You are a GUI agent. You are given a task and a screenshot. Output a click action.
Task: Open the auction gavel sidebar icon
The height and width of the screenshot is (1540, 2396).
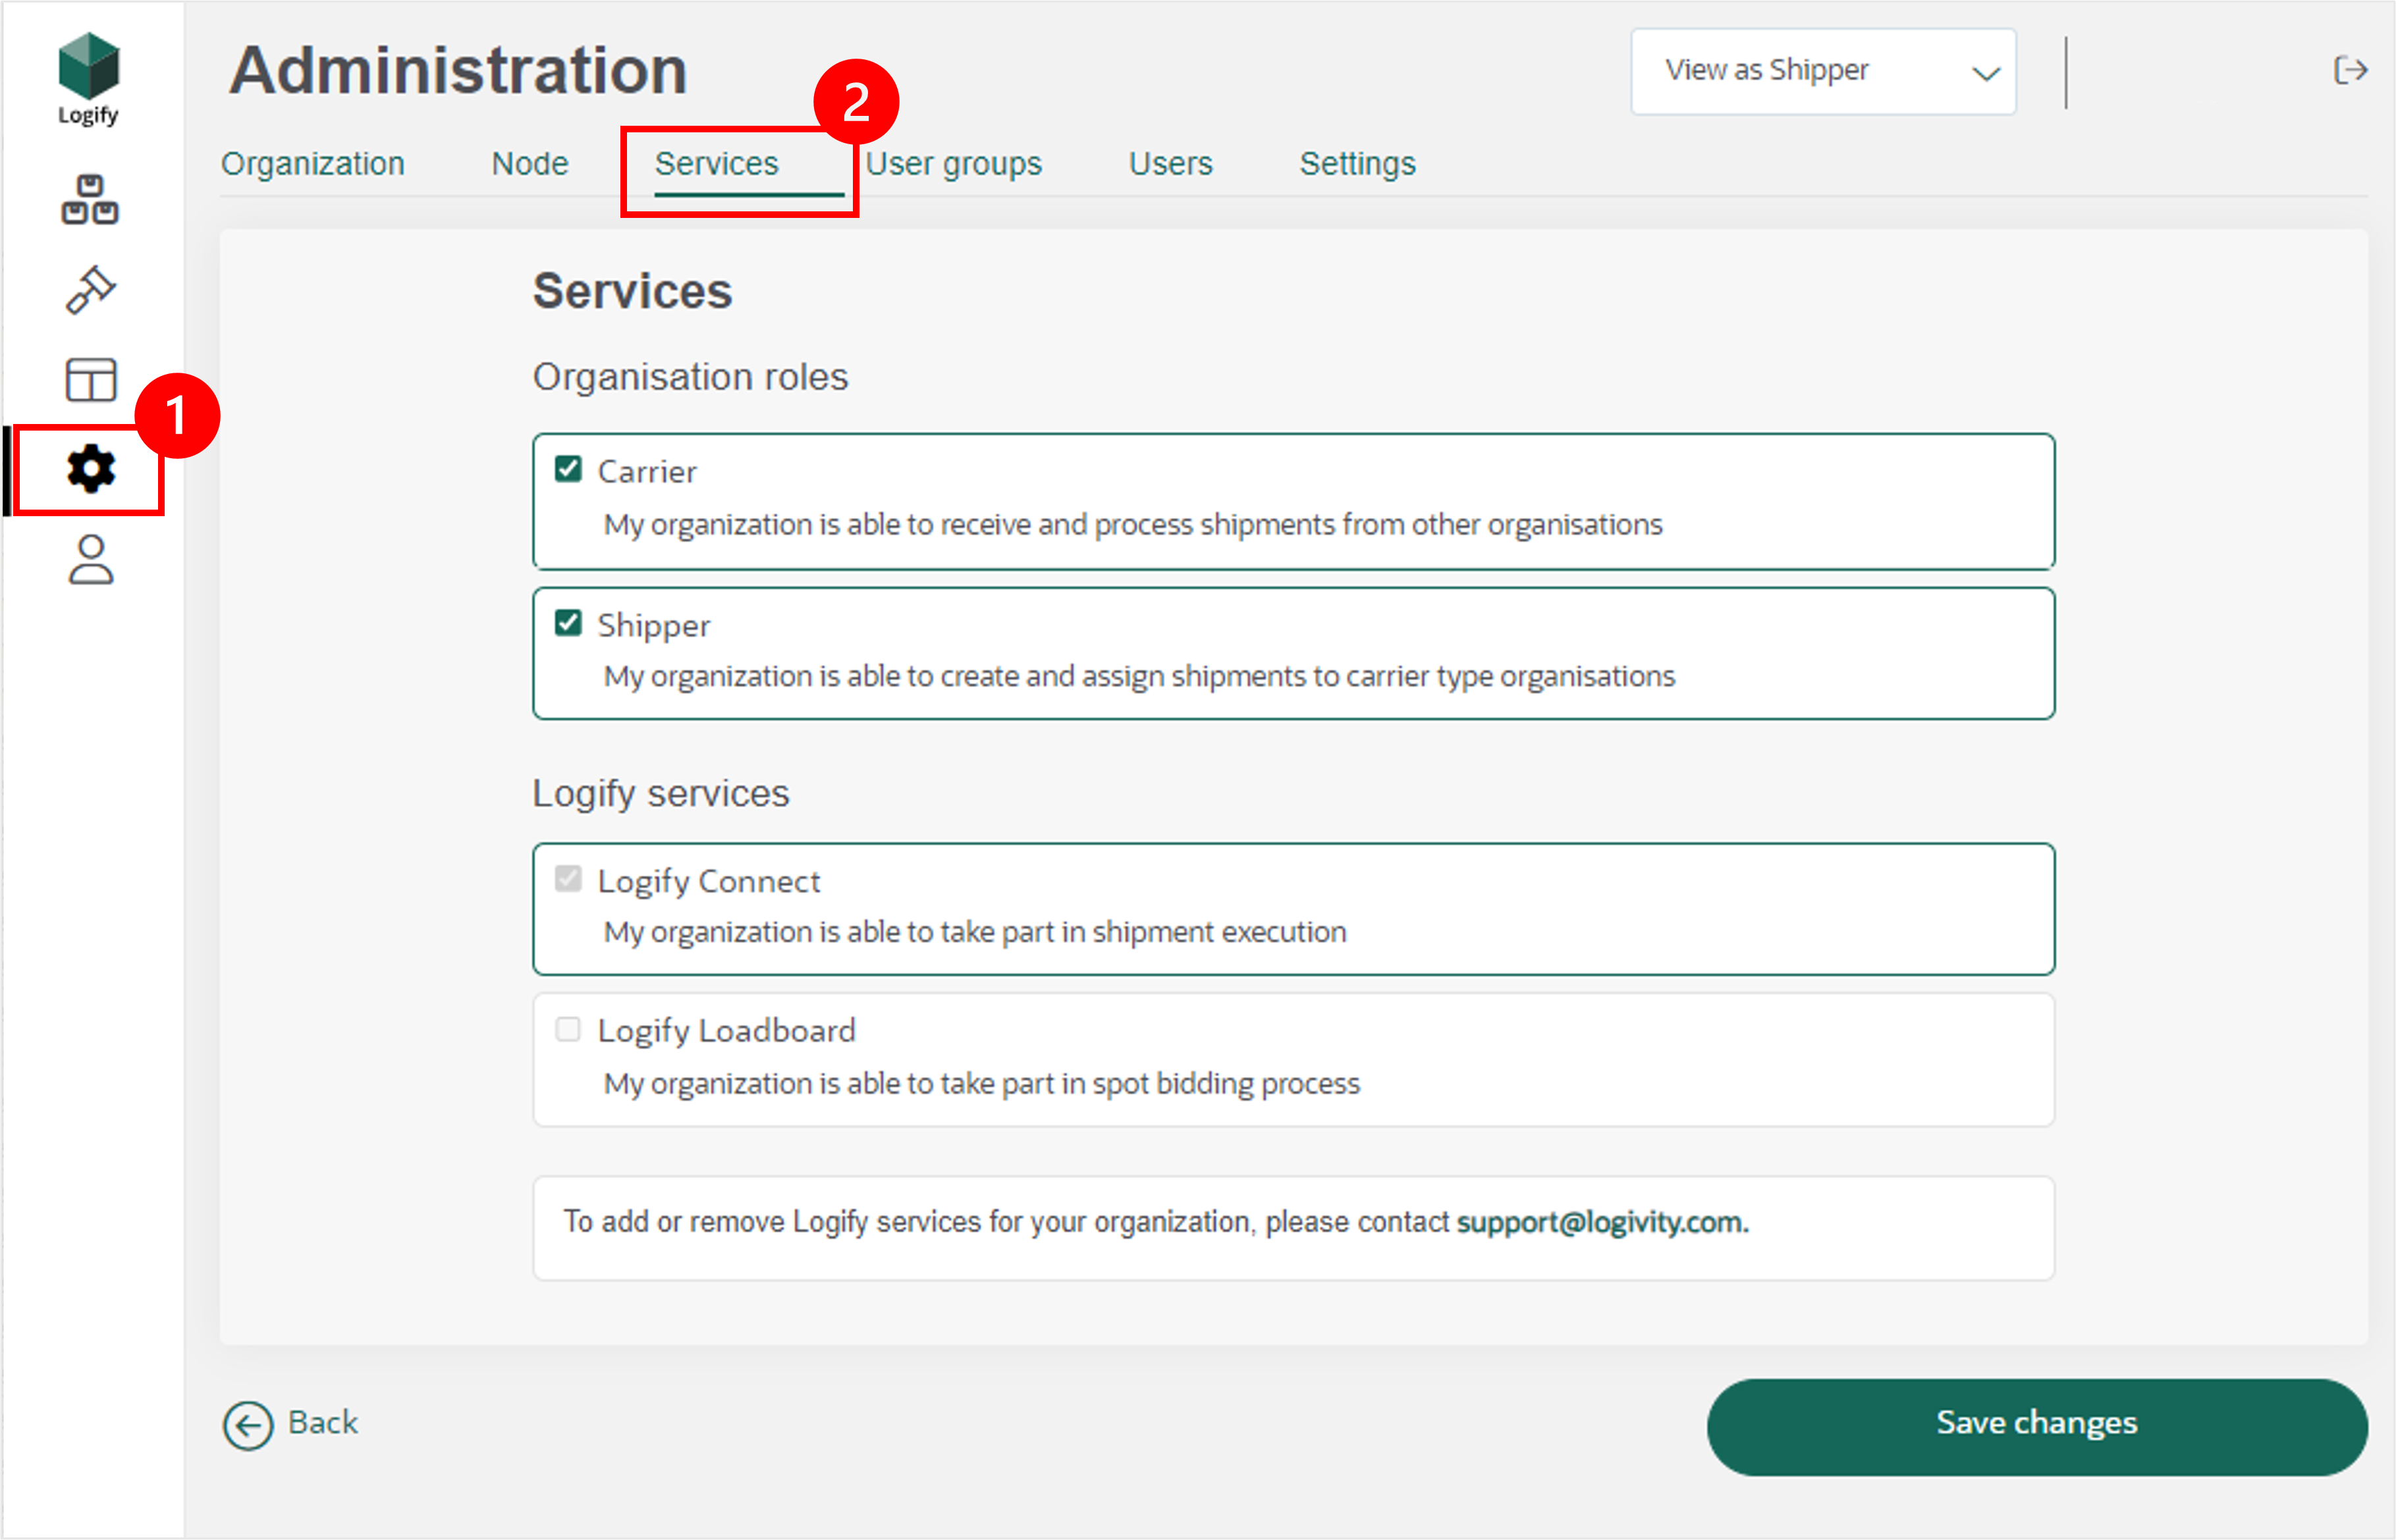90,290
